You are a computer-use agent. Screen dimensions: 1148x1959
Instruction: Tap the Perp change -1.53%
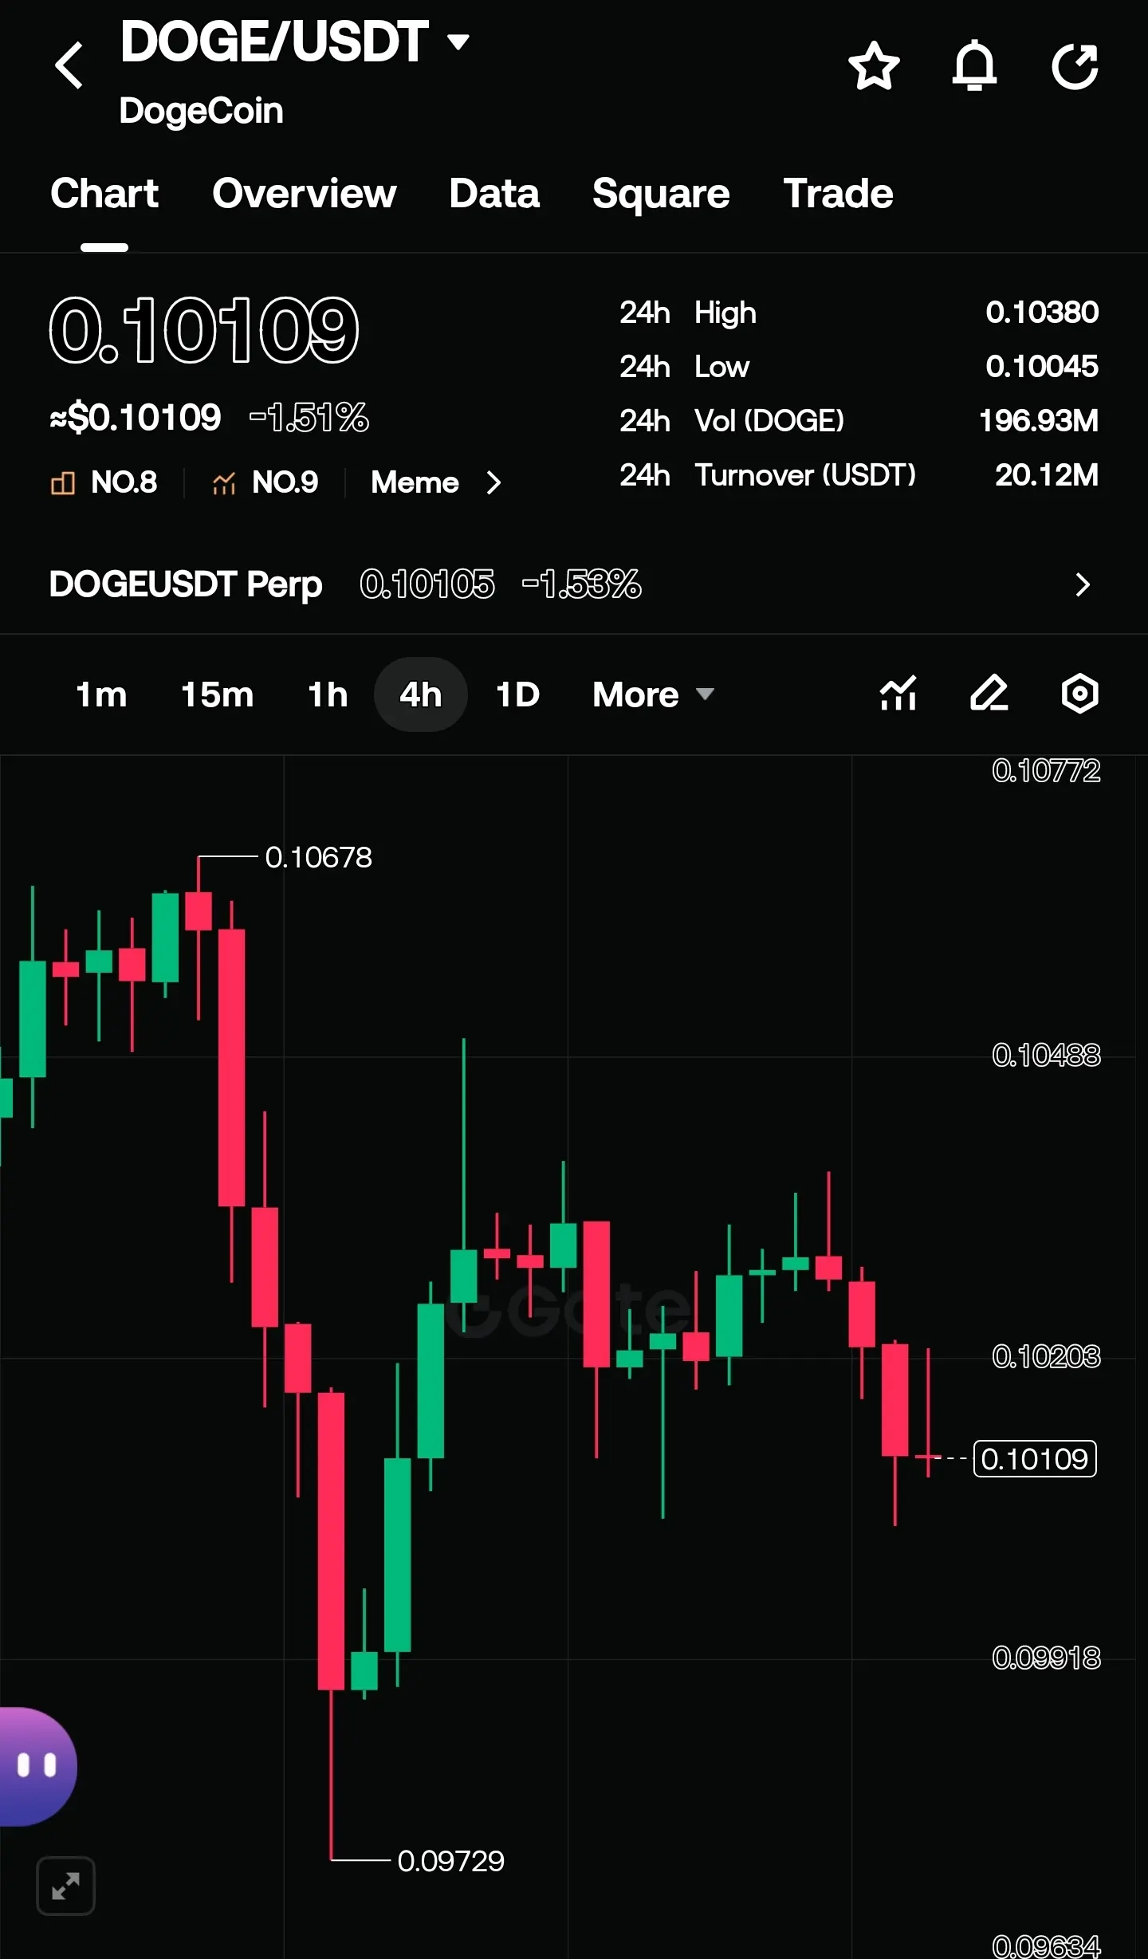tap(581, 584)
